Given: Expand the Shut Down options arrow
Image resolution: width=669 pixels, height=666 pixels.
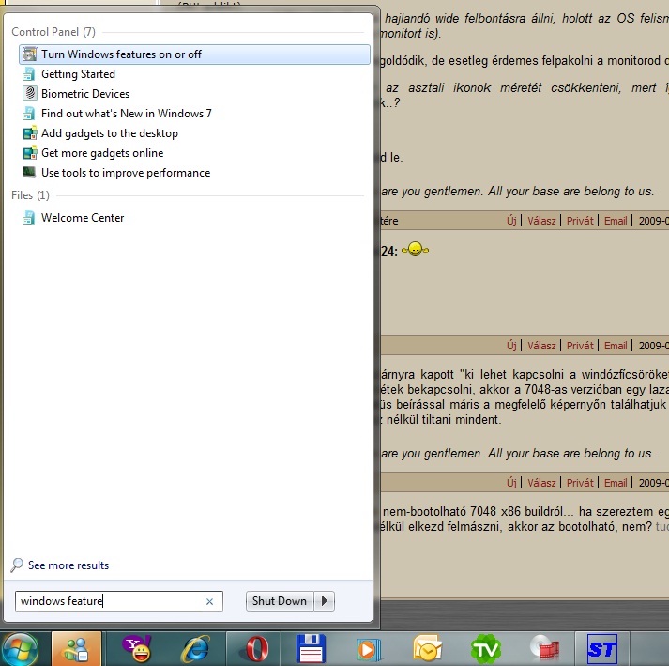Looking at the screenshot, I should (325, 601).
